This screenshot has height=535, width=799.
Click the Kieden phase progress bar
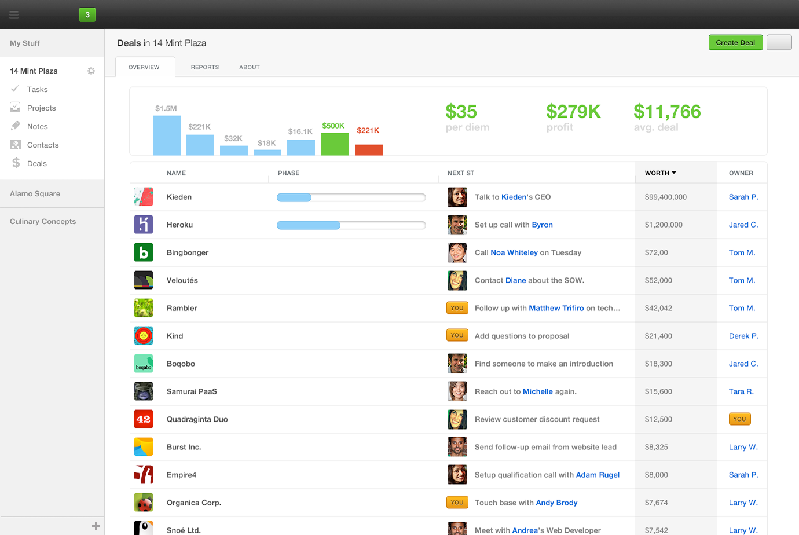(351, 197)
